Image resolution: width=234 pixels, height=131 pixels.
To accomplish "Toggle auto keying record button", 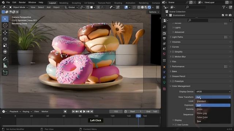I will click(x=65, y=111).
